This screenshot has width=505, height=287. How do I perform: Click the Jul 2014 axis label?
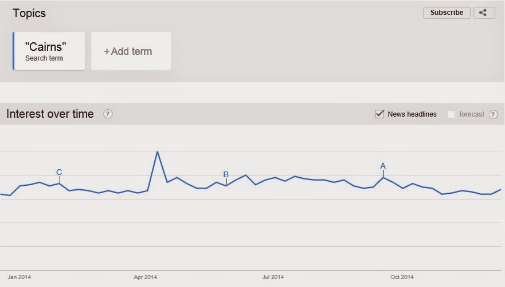coord(273,277)
